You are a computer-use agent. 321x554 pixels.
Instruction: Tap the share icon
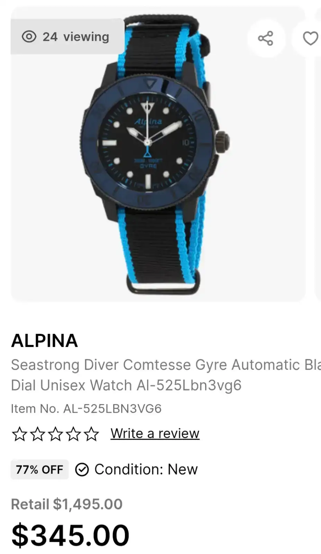click(x=266, y=38)
